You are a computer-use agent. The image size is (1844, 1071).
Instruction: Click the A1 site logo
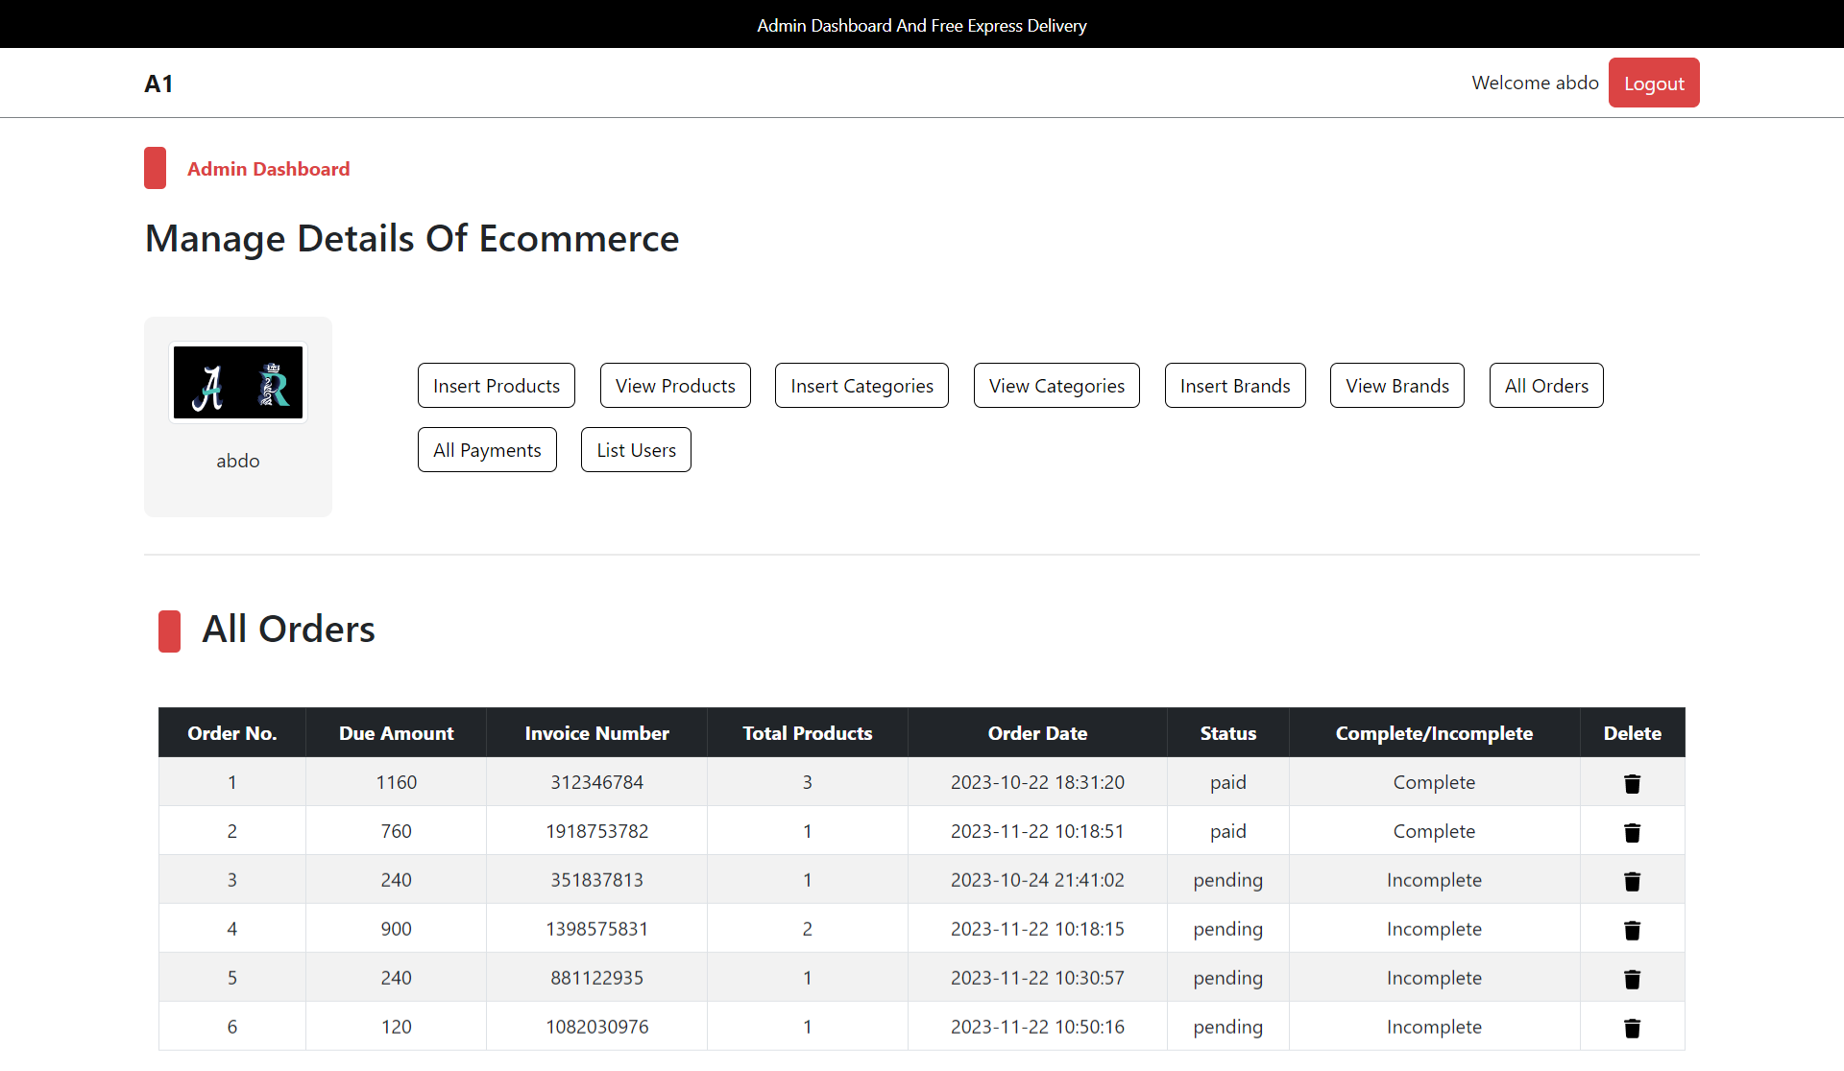pos(158,83)
